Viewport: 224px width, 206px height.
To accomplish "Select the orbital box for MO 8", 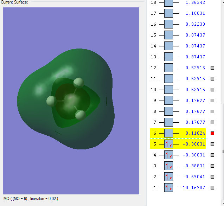I will click(168, 111).
